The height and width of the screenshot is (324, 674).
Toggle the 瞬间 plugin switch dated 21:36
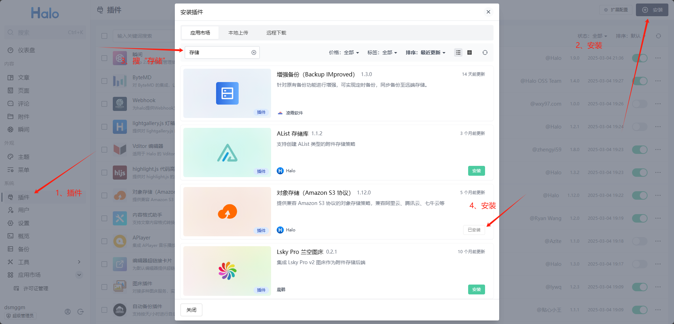(x=640, y=58)
